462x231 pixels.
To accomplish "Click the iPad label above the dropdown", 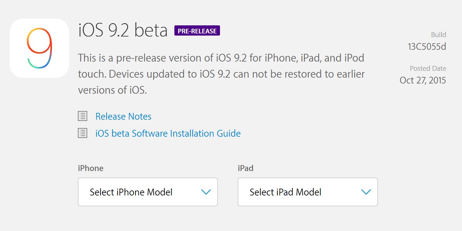I will 245,168.
